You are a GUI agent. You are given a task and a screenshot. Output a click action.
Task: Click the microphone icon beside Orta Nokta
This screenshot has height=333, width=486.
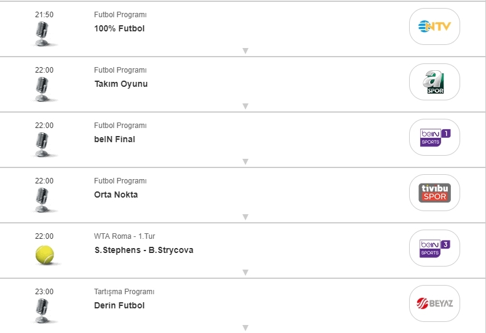(41, 199)
